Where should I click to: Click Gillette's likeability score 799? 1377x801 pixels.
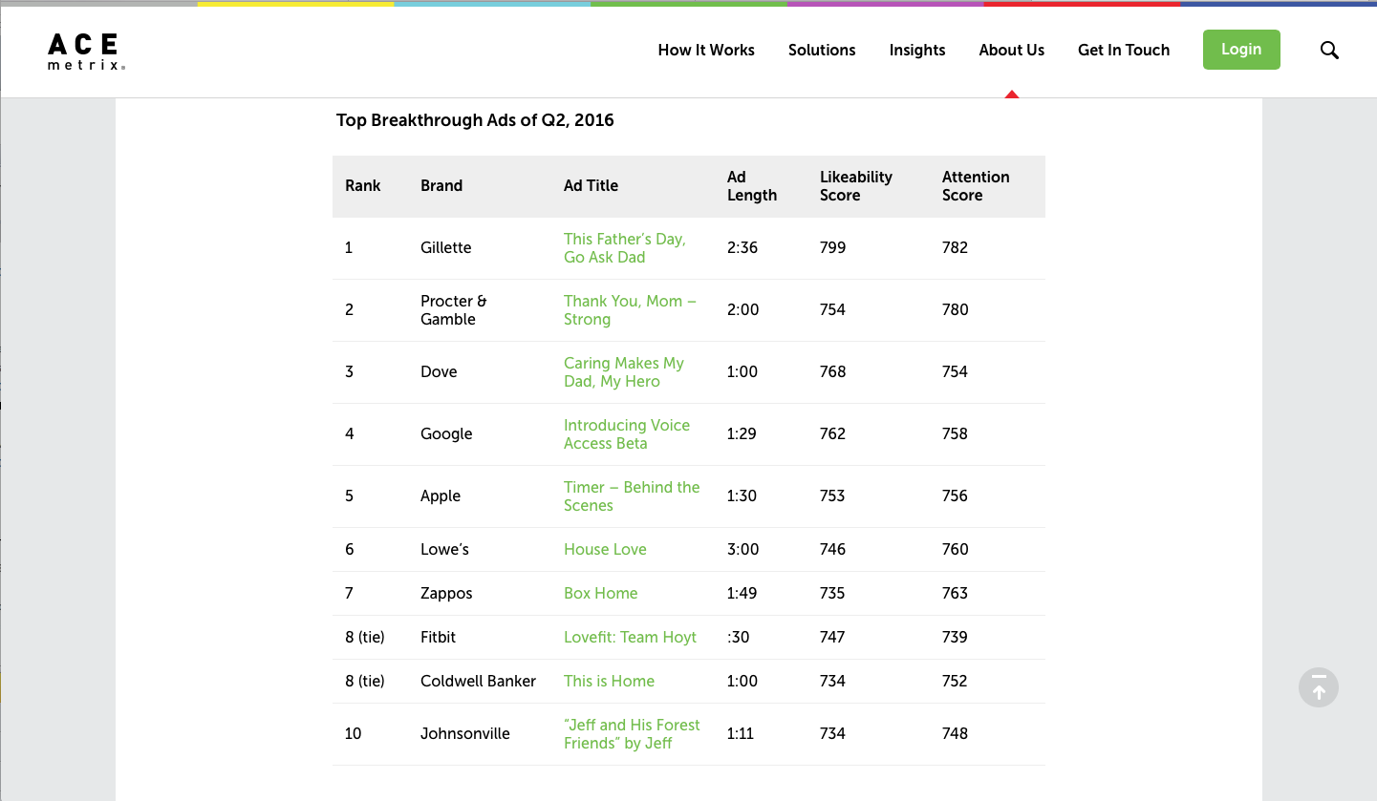pos(832,248)
